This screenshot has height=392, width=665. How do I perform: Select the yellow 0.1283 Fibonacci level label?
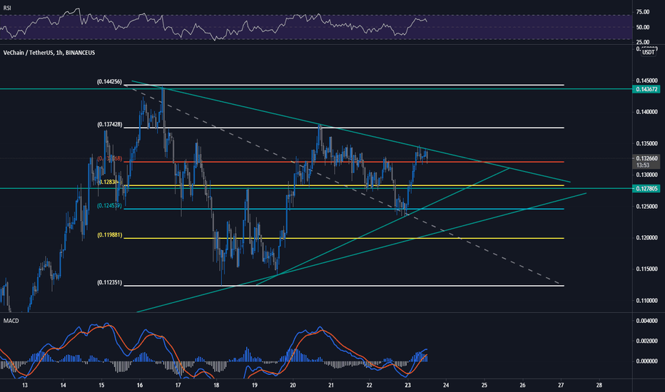(x=110, y=182)
